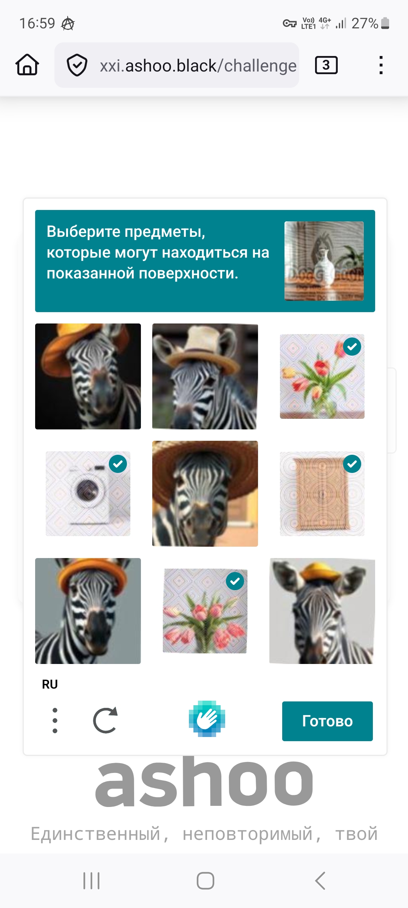This screenshot has width=408, height=908.
Task: Select zebra with orange floppy hat
Action: [88, 376]
